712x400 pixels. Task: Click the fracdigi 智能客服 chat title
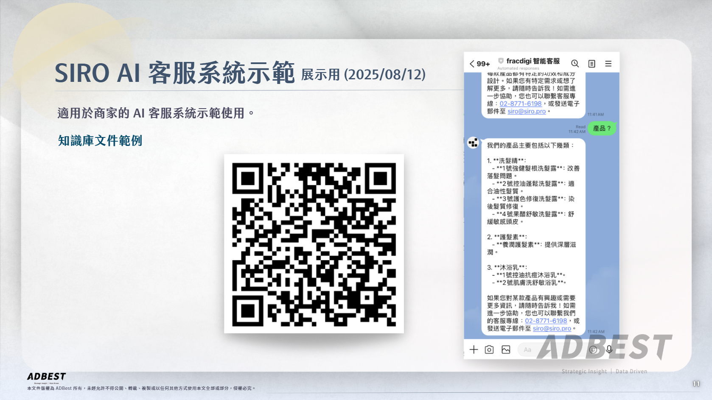click(533, 61)
